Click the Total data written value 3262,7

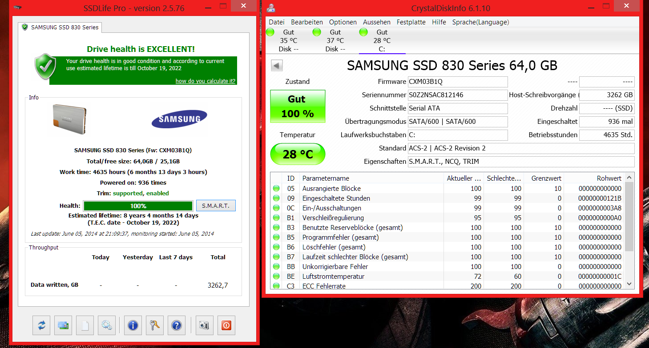pos(218,285)
